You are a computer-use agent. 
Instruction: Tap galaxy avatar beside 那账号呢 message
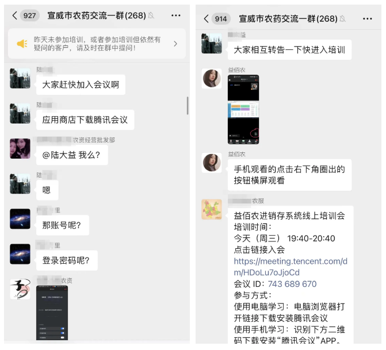click(x=20, y=219)
